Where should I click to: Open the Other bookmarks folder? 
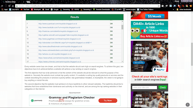[184, 9]
